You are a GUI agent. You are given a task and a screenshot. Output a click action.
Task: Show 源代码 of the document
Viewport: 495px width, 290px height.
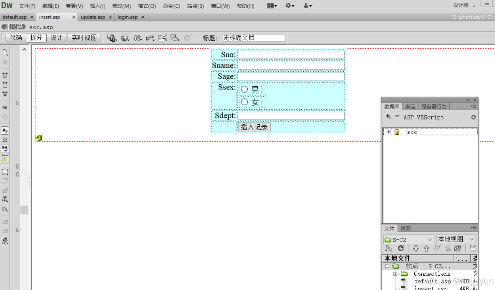tap(14, 27)
